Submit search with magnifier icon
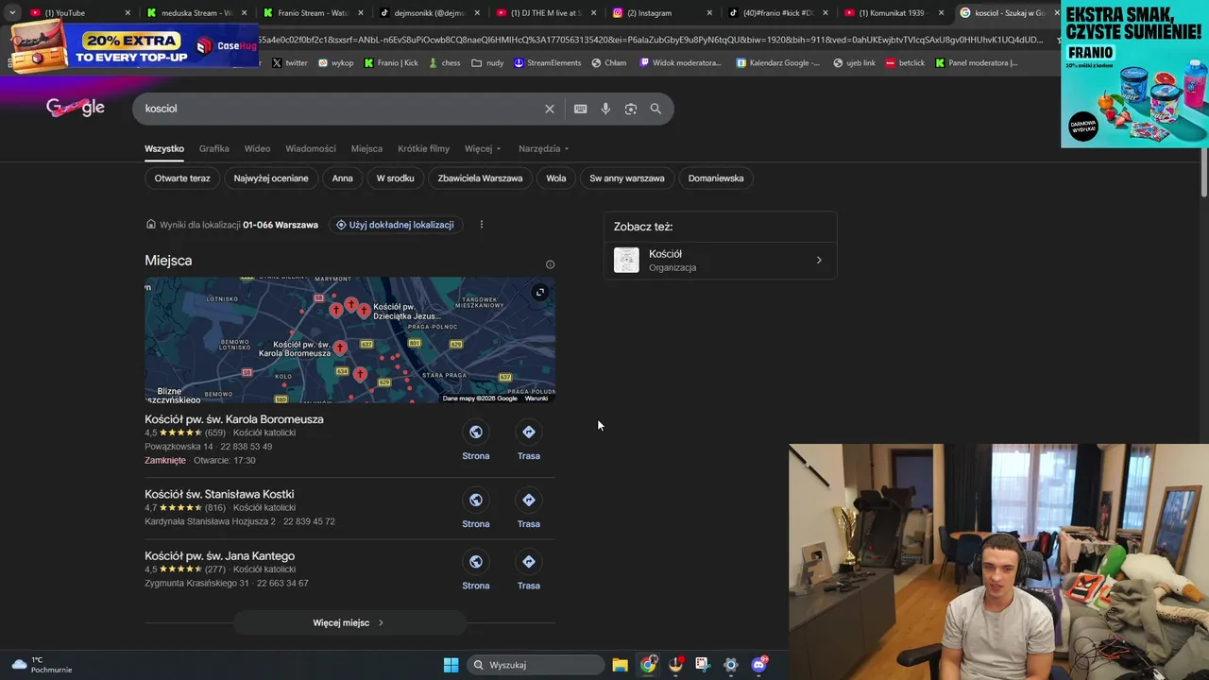 [x=656, y=109]
